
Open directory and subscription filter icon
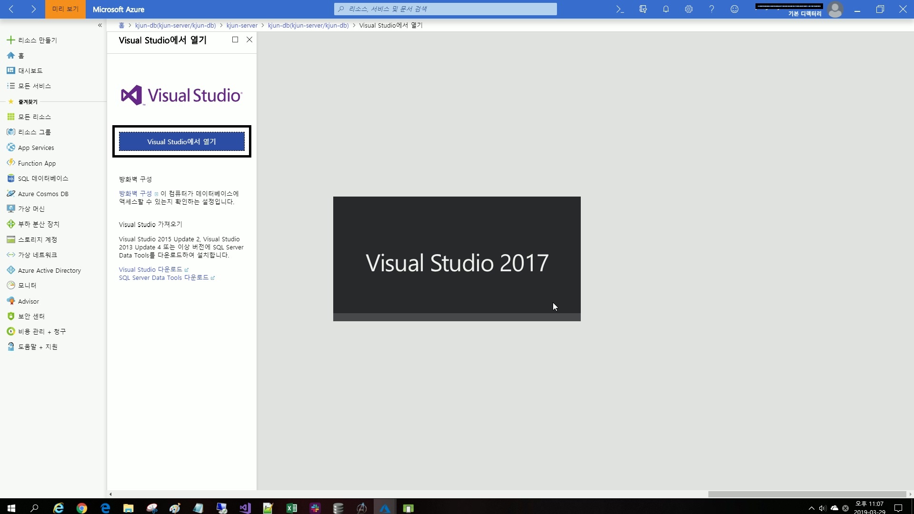pos(643,9)
